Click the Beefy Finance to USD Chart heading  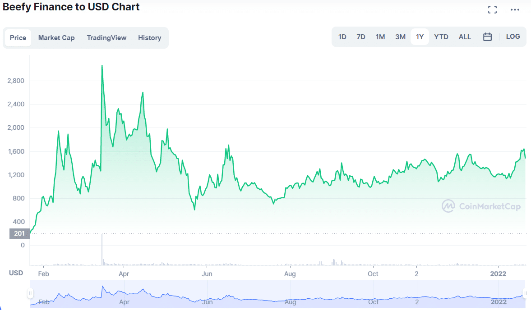[x=71, y=7]
